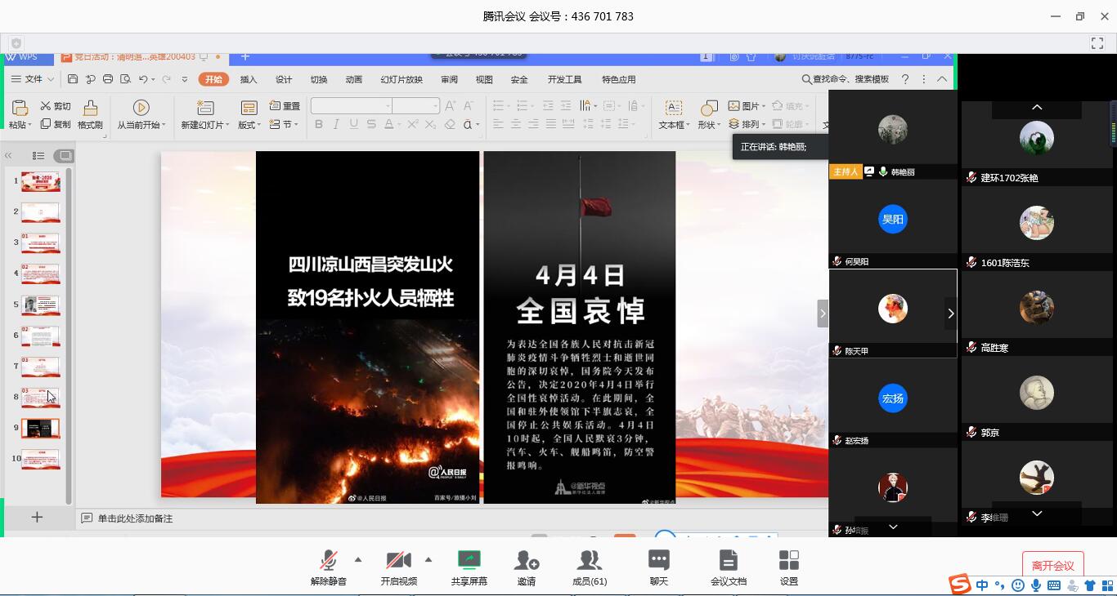Image resolution: width=1117 pixels, height=596 pixels.
Task: Unmute the microphone
Action: pyautogui.click(x=329, y=561)
